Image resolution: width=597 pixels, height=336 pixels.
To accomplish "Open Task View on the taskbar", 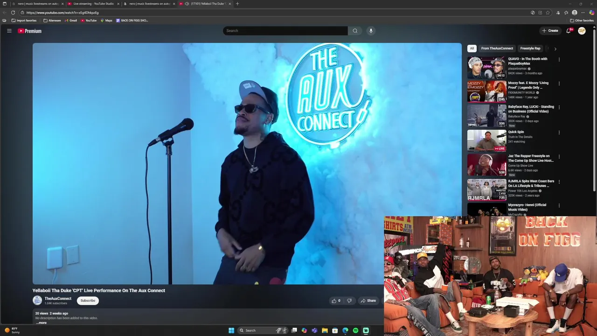I will 294,330.
